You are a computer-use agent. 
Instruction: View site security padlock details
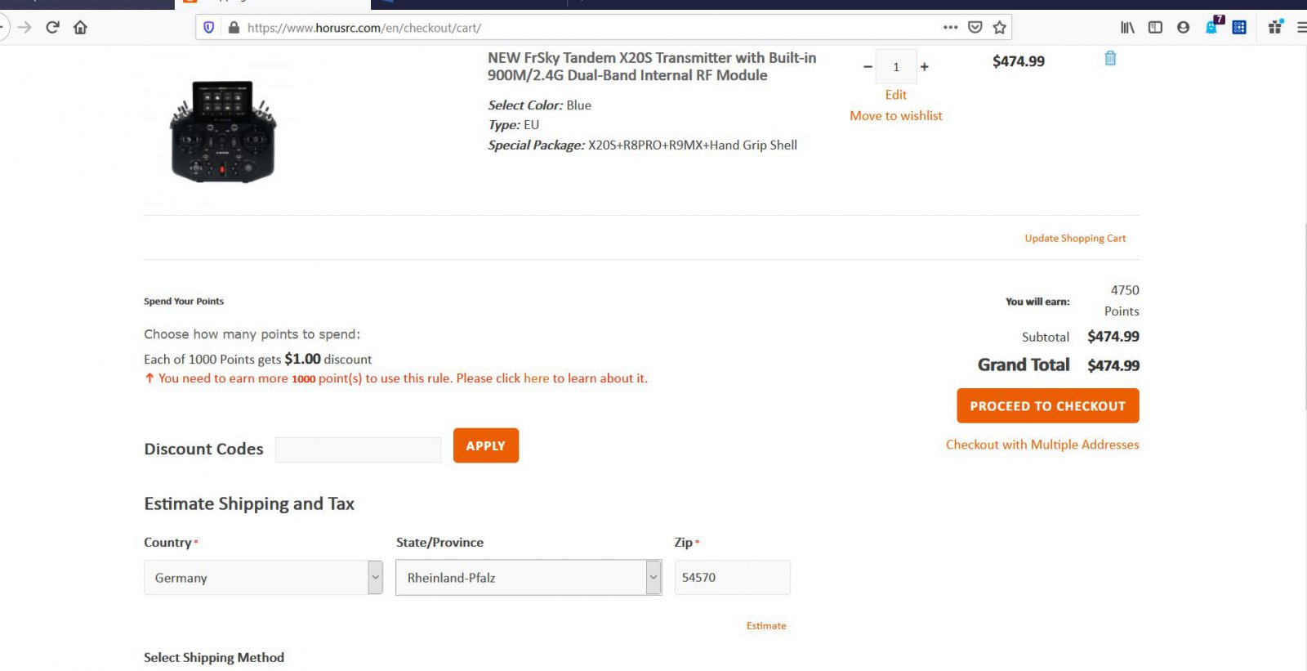[234, 28]
